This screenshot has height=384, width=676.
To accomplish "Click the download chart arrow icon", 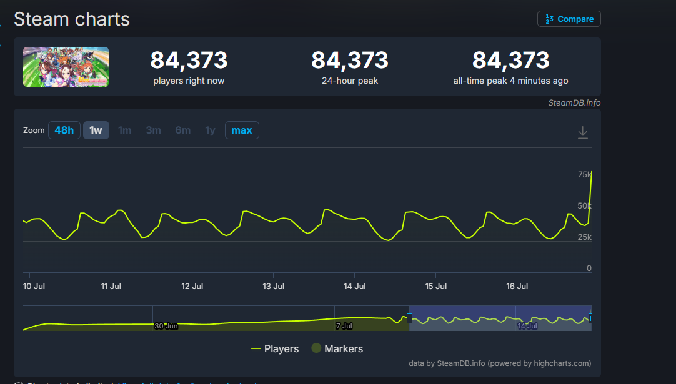I will pyautogui.click(x=582, y=132).
